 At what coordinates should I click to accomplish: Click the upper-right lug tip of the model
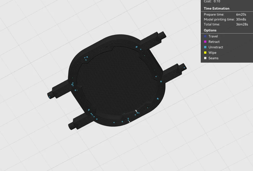(163, 35)
